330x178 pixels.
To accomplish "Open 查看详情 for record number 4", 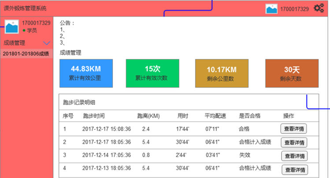I will coord(294,169).
